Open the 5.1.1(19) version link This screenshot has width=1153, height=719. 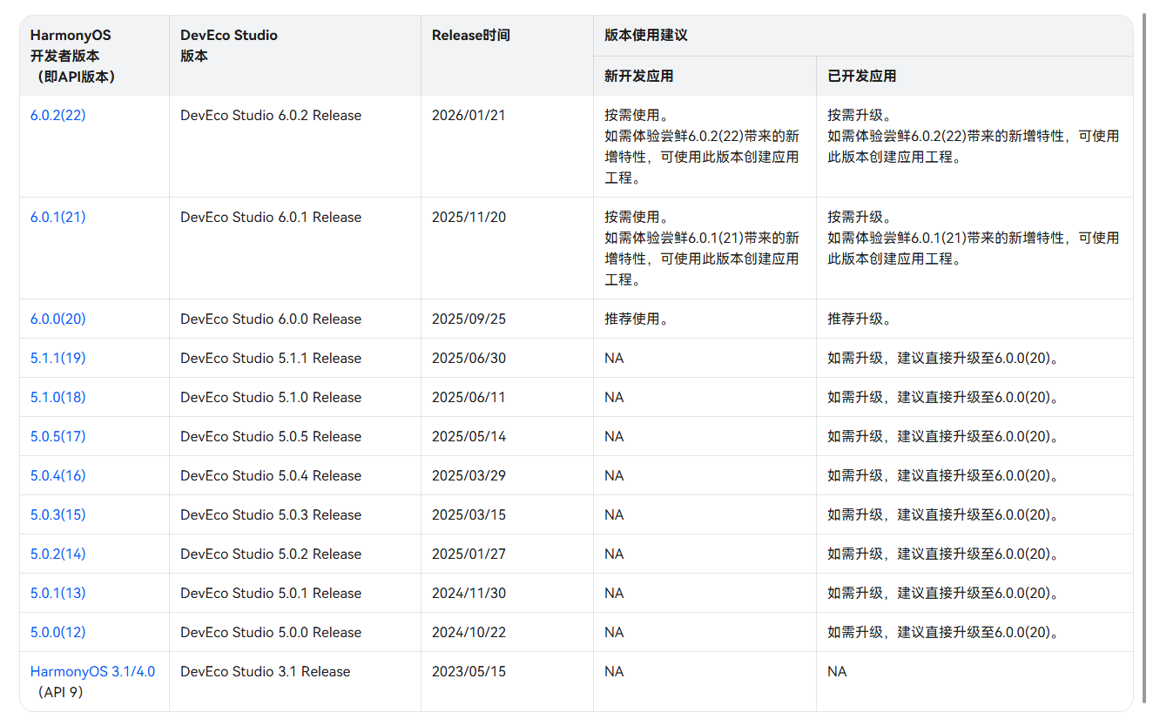(57, 358)
